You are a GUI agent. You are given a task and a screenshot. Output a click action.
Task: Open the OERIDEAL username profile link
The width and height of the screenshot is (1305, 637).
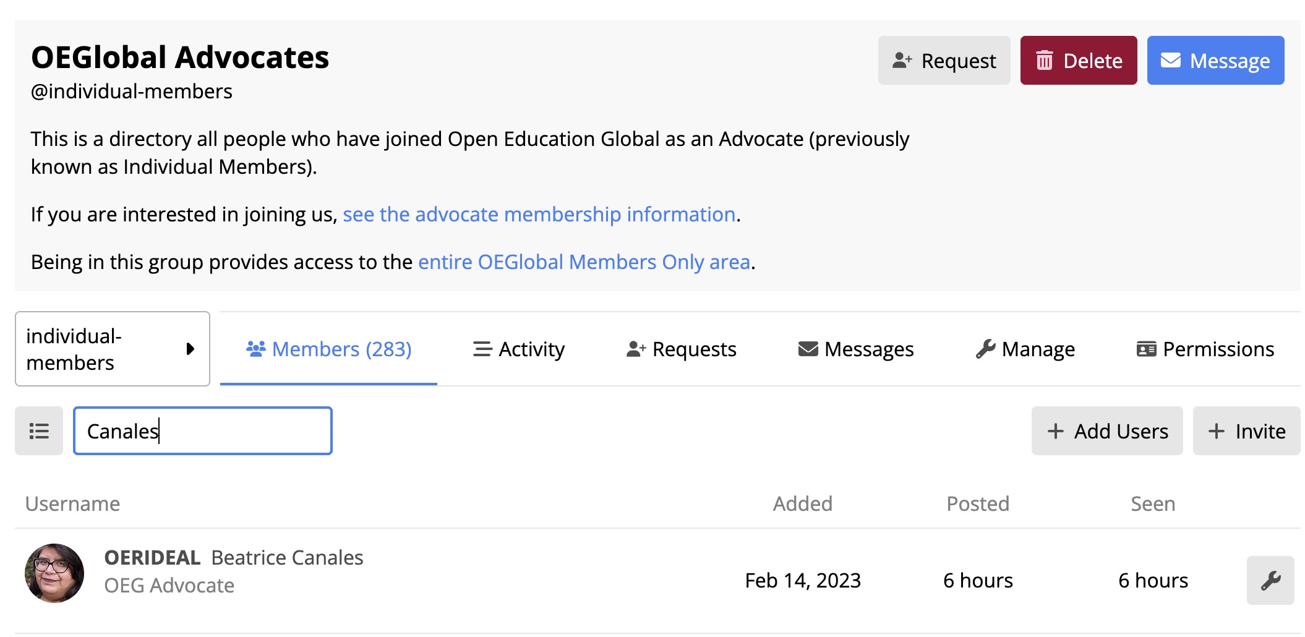click(152, 558)
